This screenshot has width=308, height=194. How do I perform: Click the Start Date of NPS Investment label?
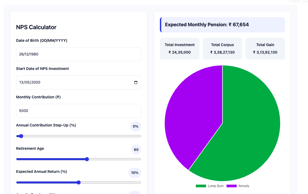pyautogui.click(x=43, y=69)
